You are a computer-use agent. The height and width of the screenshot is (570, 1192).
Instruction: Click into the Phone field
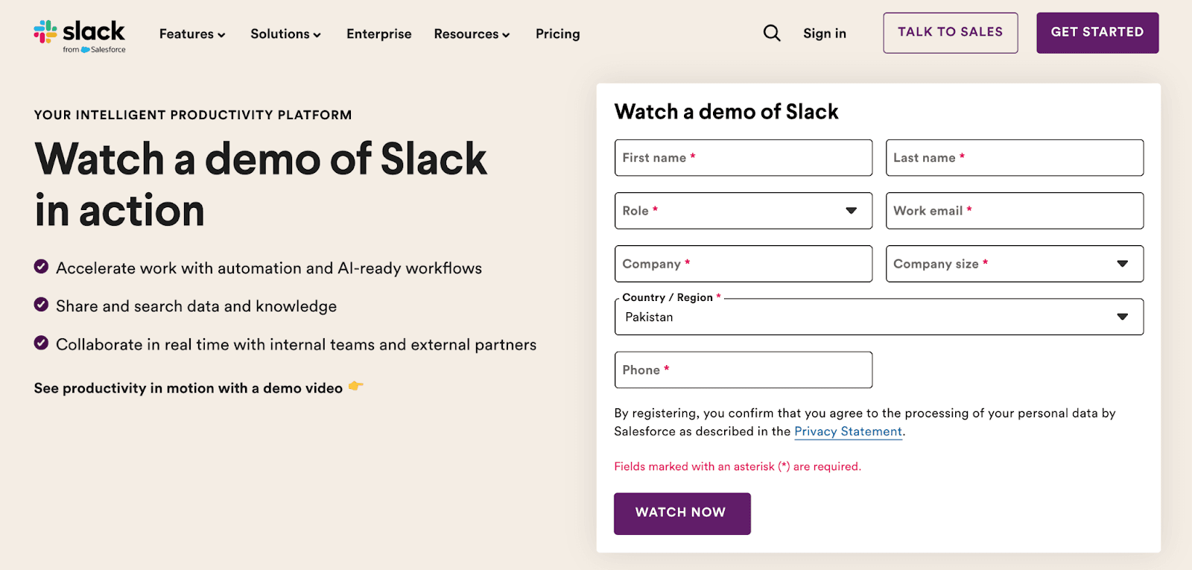[x=744, y=370]
